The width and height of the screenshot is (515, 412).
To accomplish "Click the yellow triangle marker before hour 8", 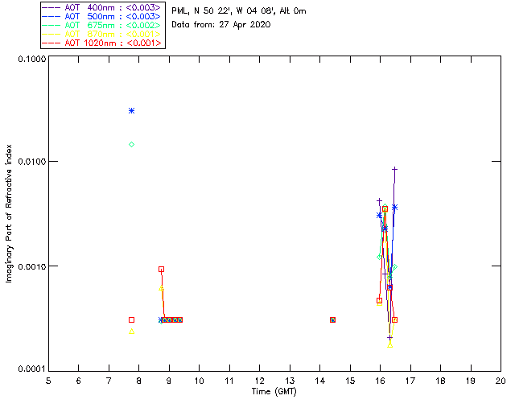I will [132, 332].
